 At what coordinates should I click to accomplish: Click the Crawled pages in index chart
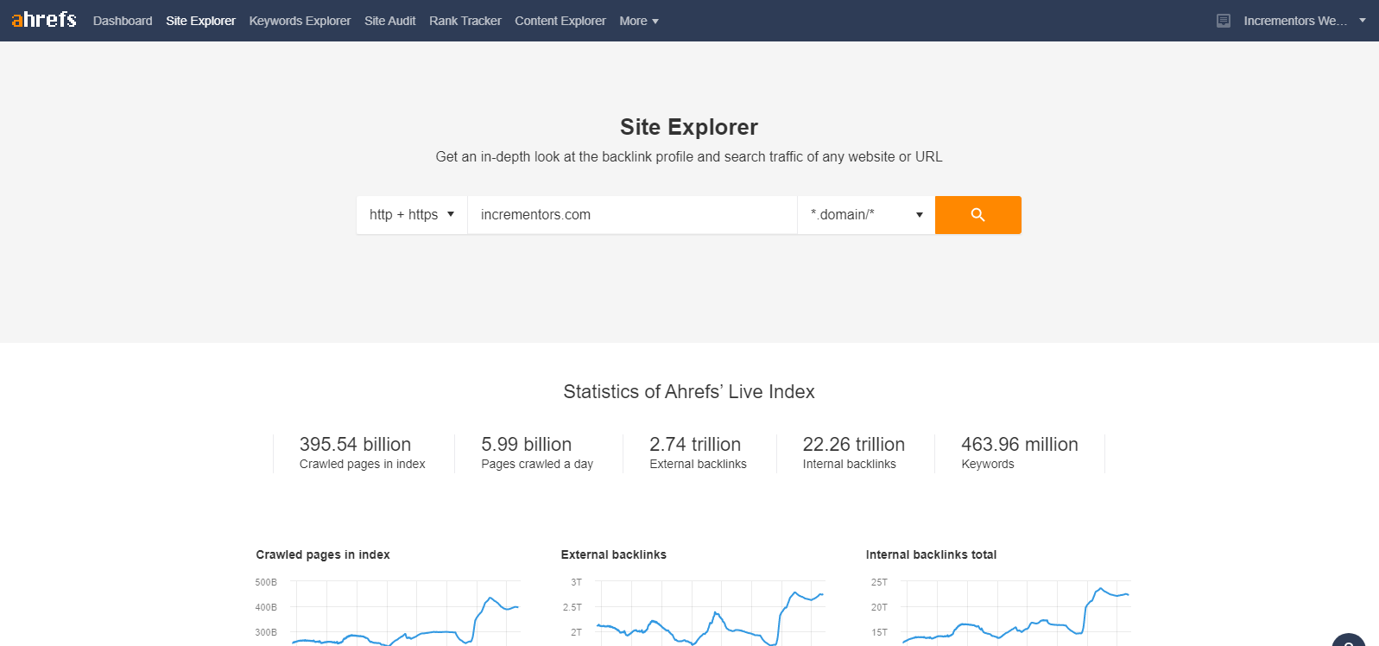click(x=389, y=611)
